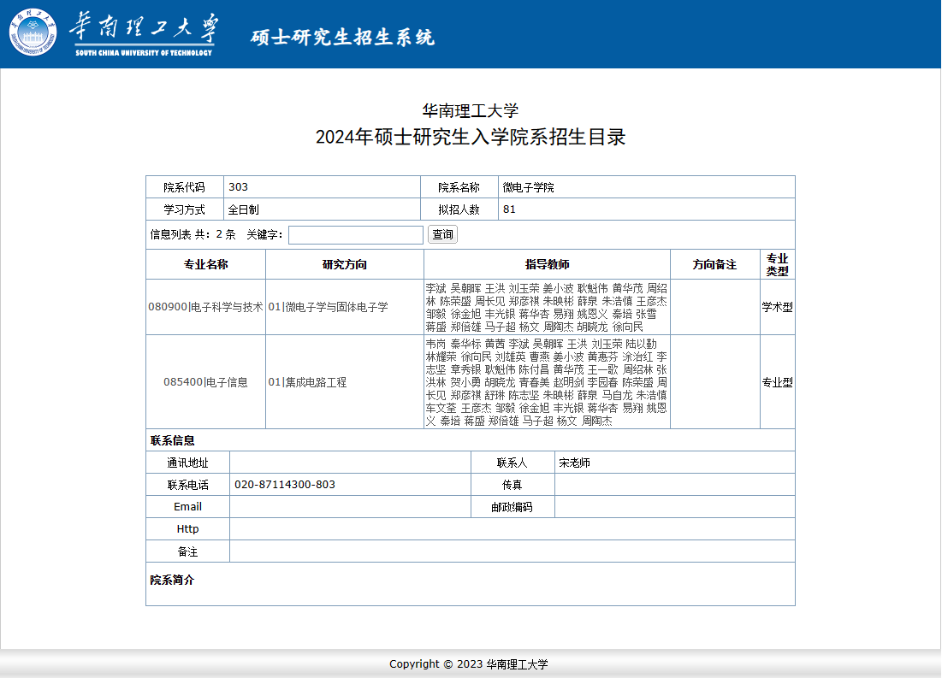The image size is (942, 678).
Task: Click the 硕士研究生招生系统 header text
Action: pyautogui.click(x=342, y=38)
